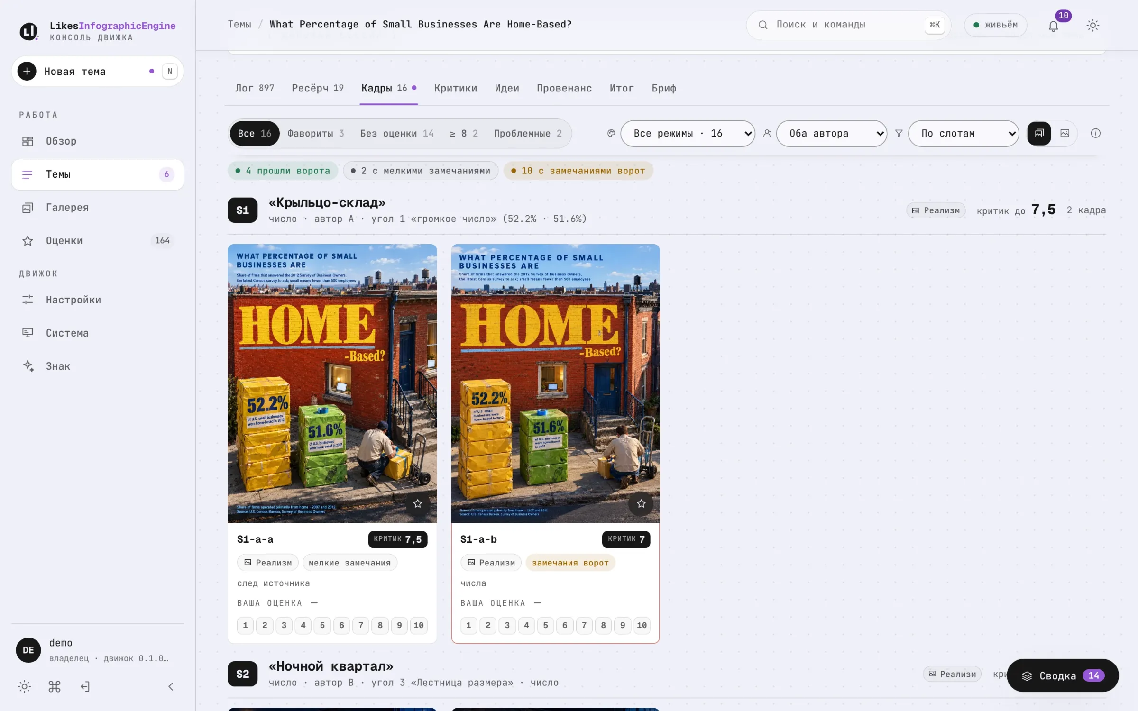
Task: Rate S1-a-a with score 8
Action: (380, 625)
